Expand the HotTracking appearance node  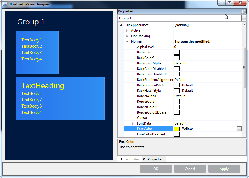[x=127, y=36]
